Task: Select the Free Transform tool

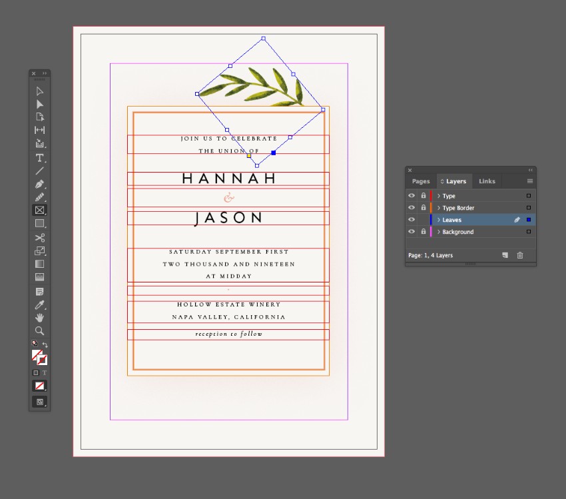Action: pyautogui.click(x=40, y=250)
